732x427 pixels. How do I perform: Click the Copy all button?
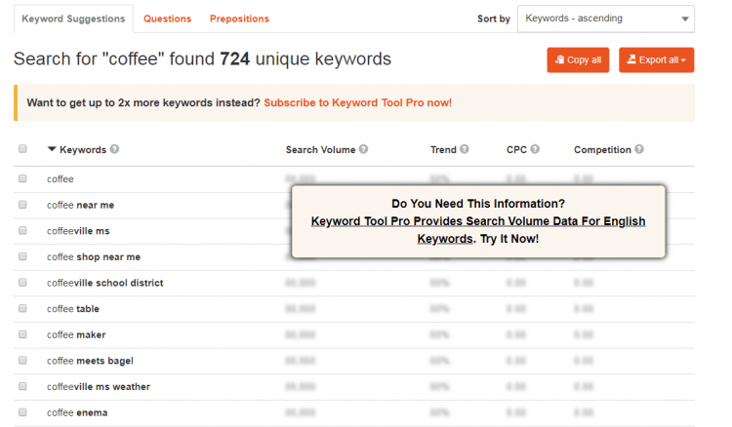(578, 59)
